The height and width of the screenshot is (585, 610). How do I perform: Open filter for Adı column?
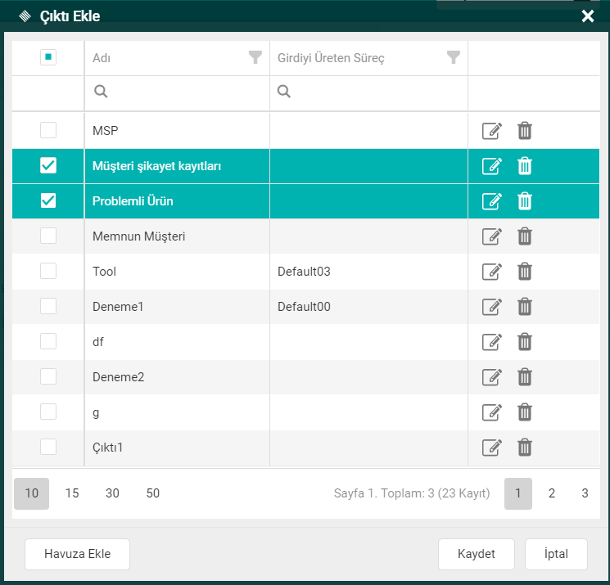coord(255,57)
